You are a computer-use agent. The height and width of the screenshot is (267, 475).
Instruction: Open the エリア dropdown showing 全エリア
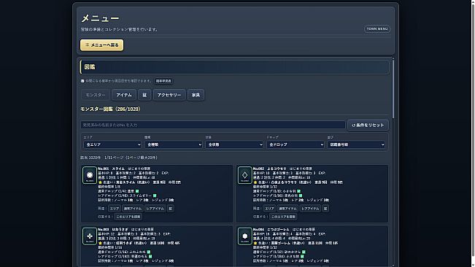coord(112,144)
